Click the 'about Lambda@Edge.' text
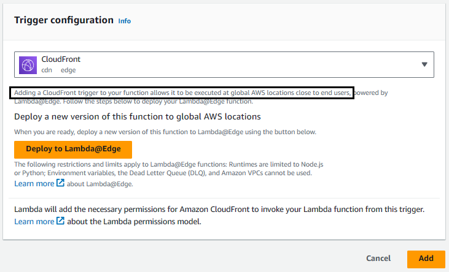The image size is (449, 272). (x=100, y=184)
